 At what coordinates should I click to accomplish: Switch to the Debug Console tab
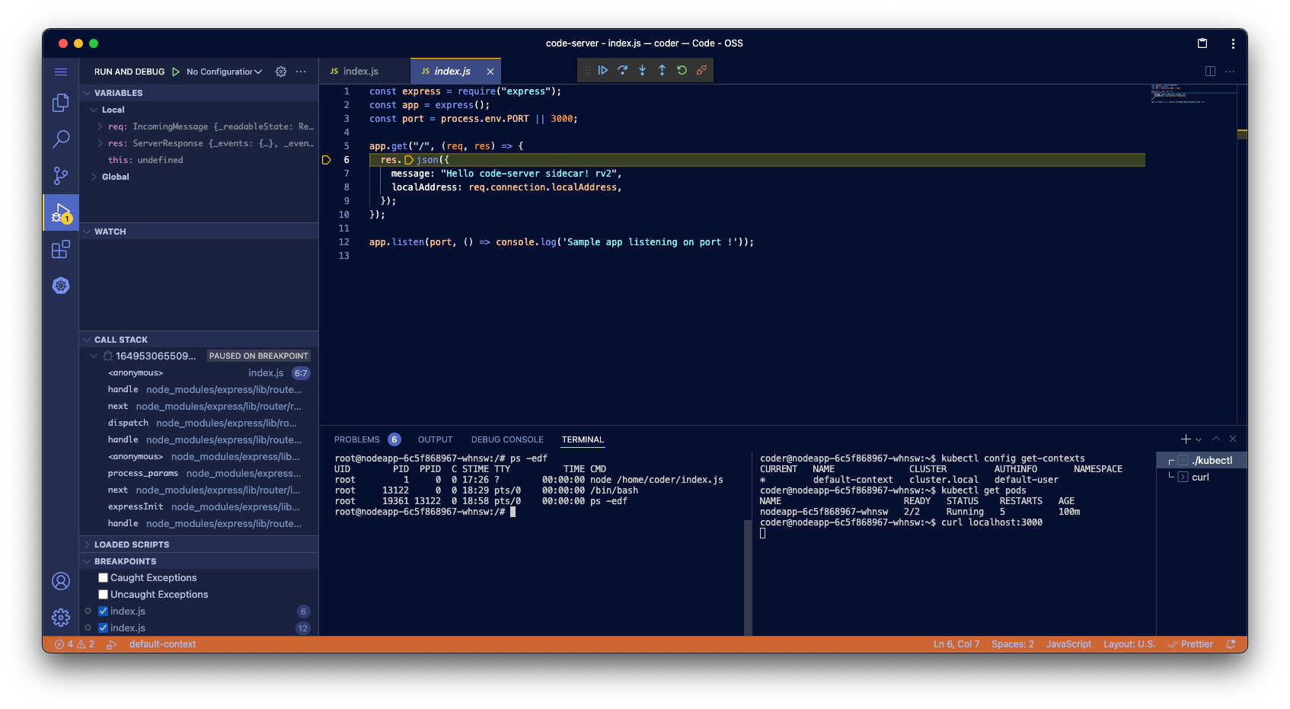(x=507, y=439)
